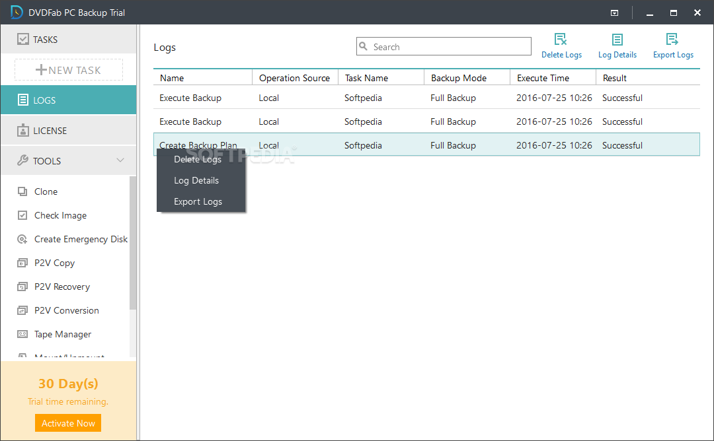The image size is (714, 441).
Task: Click Export Logs toolbar label
Action: click(673, 55)
